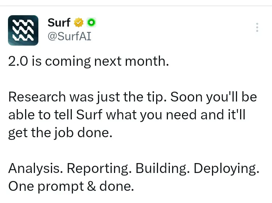Click the green circle affiliate badge
Viewport: 272px width, 203px height.
pyautogui.click(x=91, y=22)
